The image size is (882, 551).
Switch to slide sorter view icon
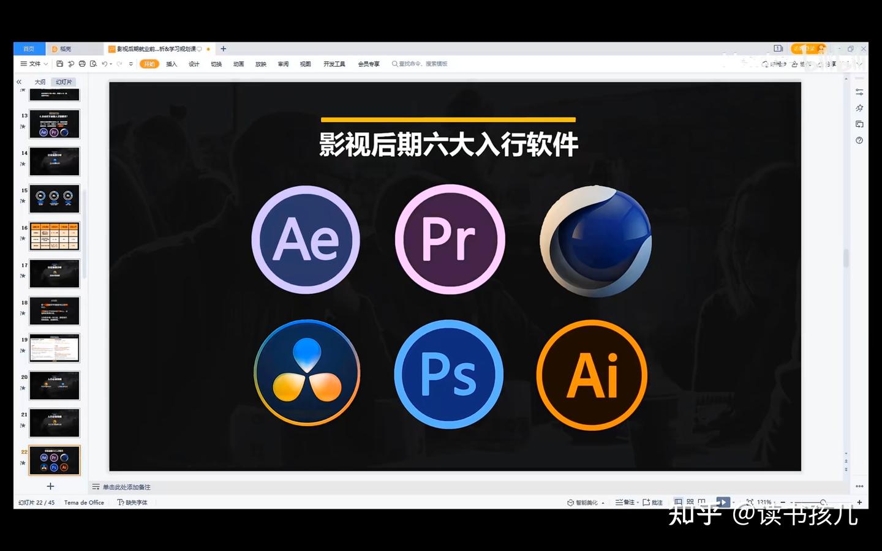click(690, 502)
